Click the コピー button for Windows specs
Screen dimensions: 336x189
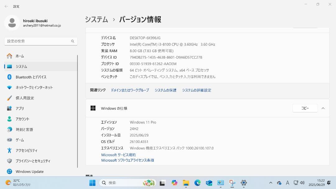click(x=305, y=108)
